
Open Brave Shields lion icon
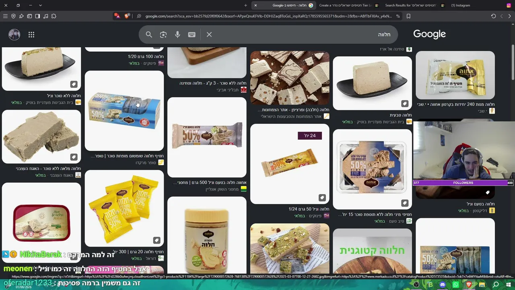(127, 16)
